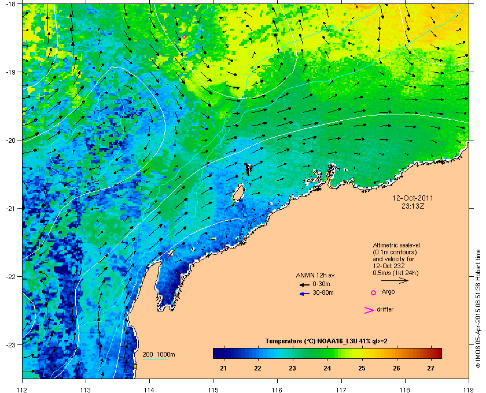This screenshot has height=393, width=486.
Task: Click the 'drifter' legend label
Action: pyautogui.click(x=385, y=309)
